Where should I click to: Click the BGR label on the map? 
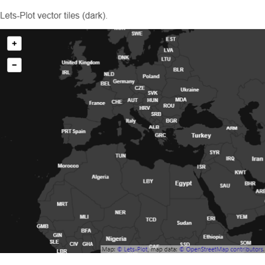pos(172,121)
